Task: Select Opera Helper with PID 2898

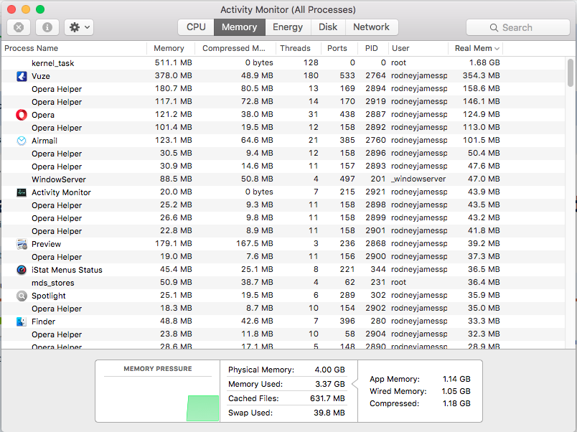Action: click(x=283, y=205)
